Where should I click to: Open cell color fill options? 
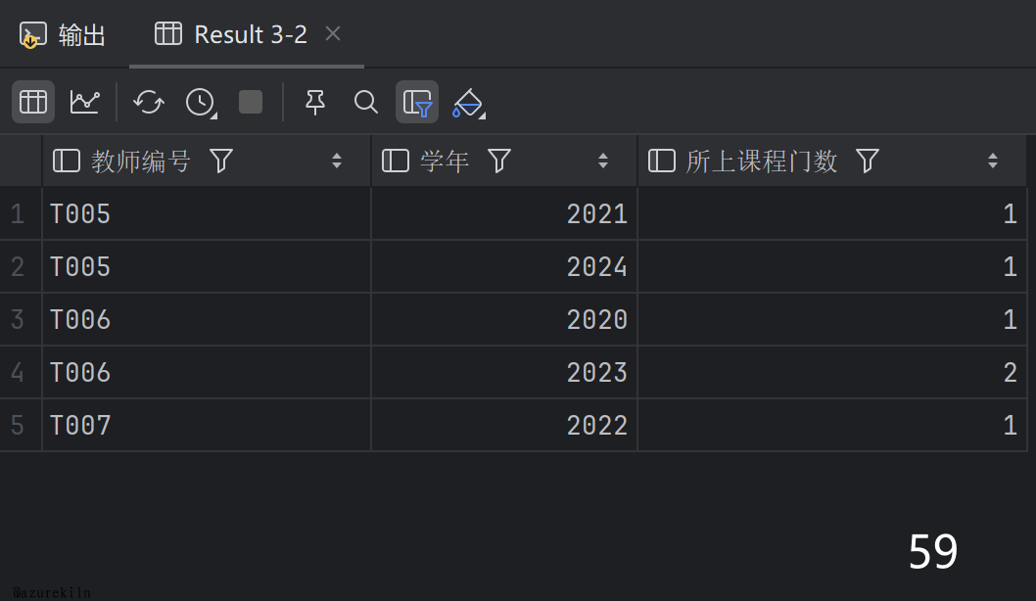point(468,102)
